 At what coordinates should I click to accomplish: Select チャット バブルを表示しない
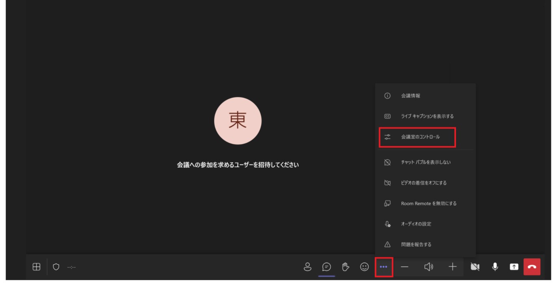[x=425, y=162]
